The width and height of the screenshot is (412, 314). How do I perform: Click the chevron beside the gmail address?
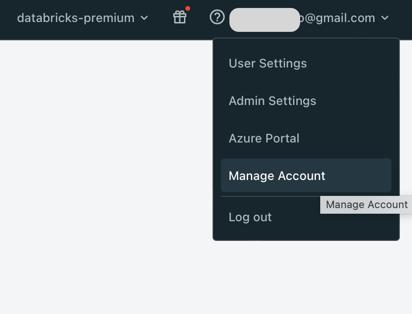click(385, 18)
